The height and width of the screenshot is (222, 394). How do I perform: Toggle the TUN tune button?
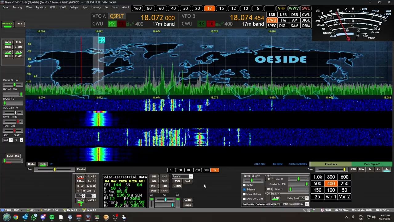18,43
